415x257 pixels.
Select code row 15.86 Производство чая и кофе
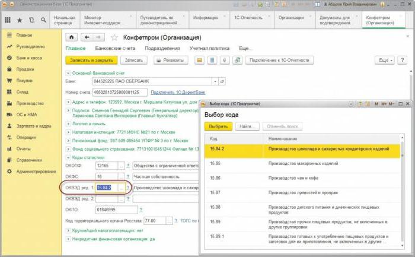pos(302,180)
